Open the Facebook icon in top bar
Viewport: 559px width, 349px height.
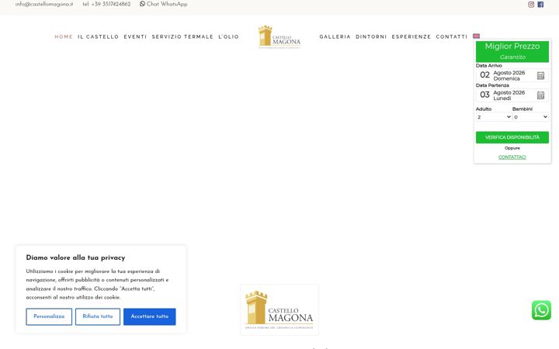(540, 5)
